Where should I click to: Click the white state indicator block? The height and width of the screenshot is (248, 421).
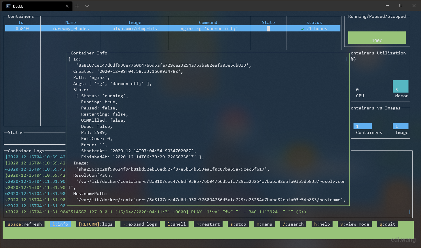[268, 29]
